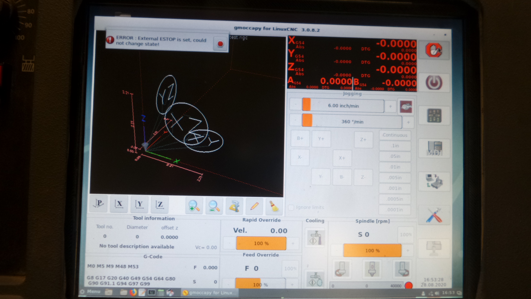Click the red Emergency Stop hand icon
The width and height of the screenshot is (531, 299).
pyautogui.click(x=433, y=50)
